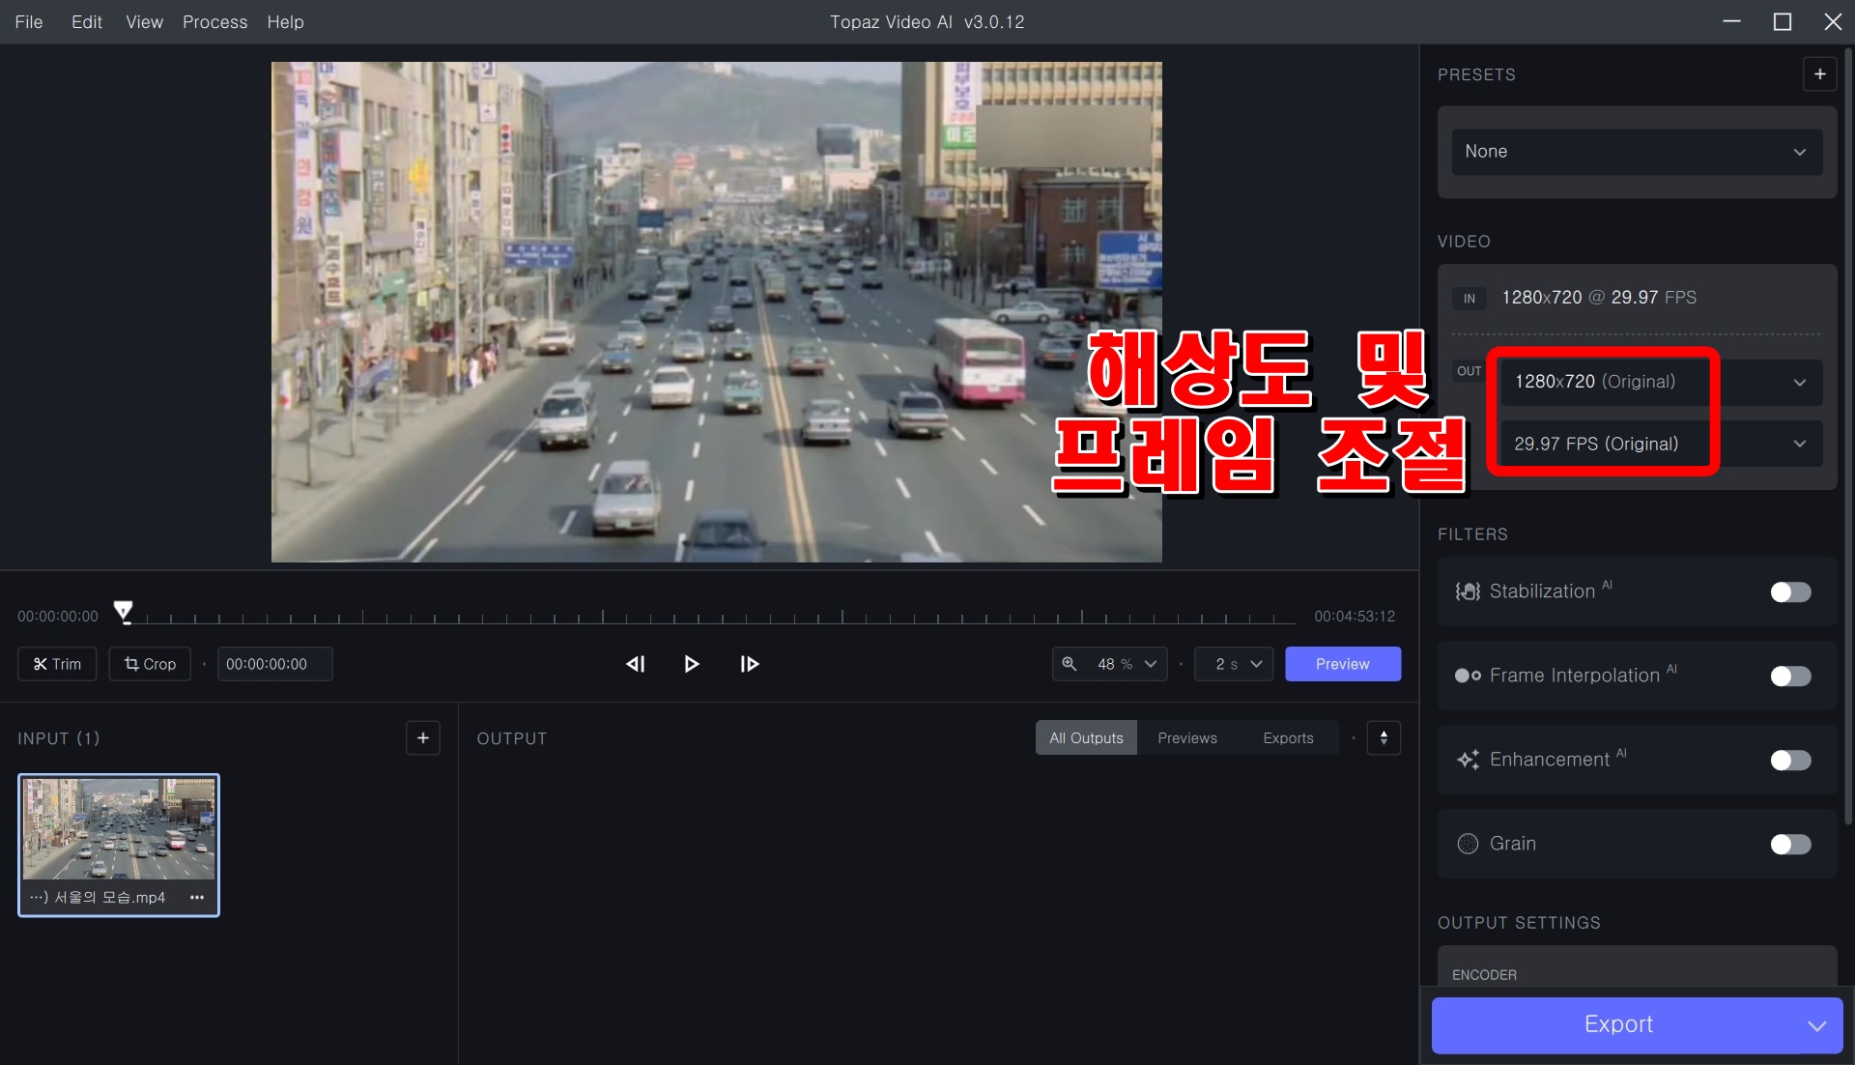Viewport: 1855px width, 1065px height.
Task: Click the zoom magnifier icon
Action: (x=1070, y=664)
